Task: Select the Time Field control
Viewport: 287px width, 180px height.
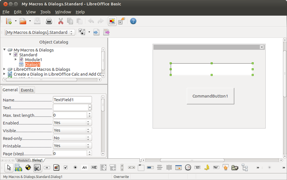Action: pos(188,167)
